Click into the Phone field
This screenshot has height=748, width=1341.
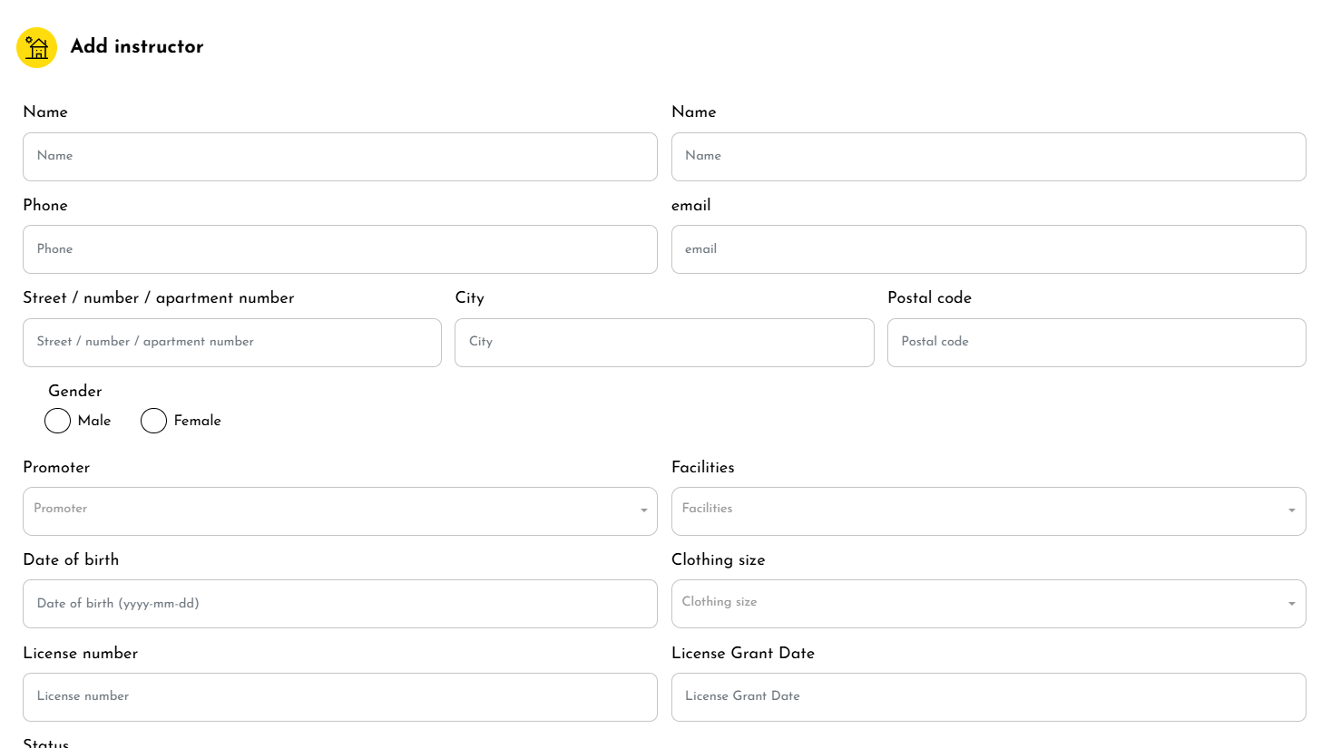coord(340,249)
